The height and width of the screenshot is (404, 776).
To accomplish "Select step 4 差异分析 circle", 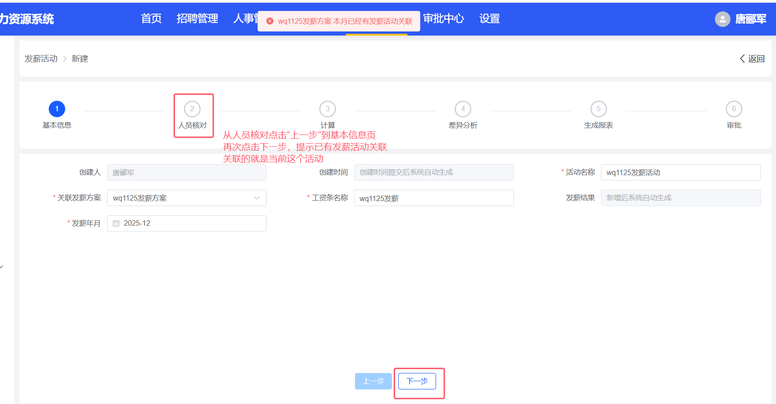I will point(463,109).
